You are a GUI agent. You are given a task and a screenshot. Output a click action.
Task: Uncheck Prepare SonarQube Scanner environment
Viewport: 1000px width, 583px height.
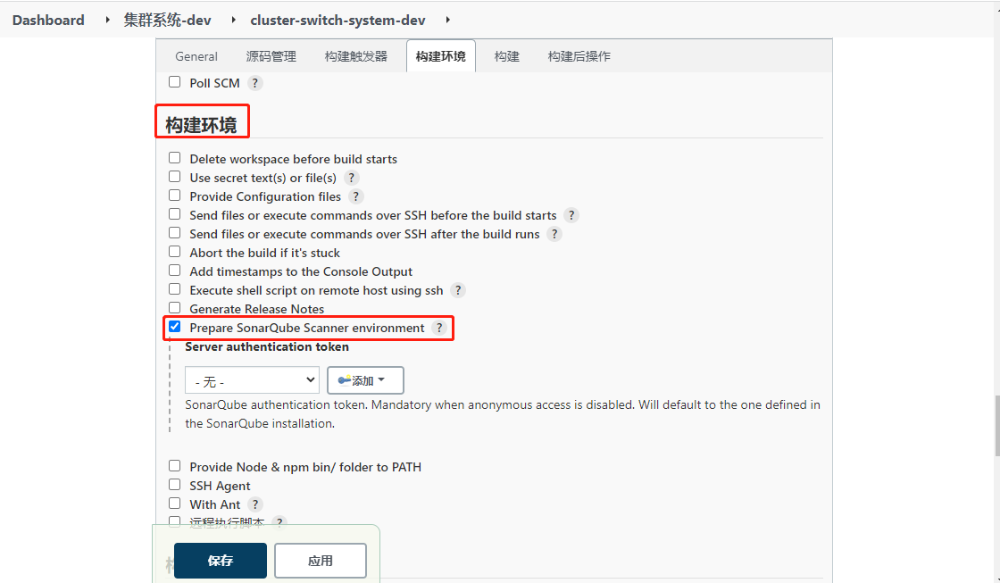174,327
